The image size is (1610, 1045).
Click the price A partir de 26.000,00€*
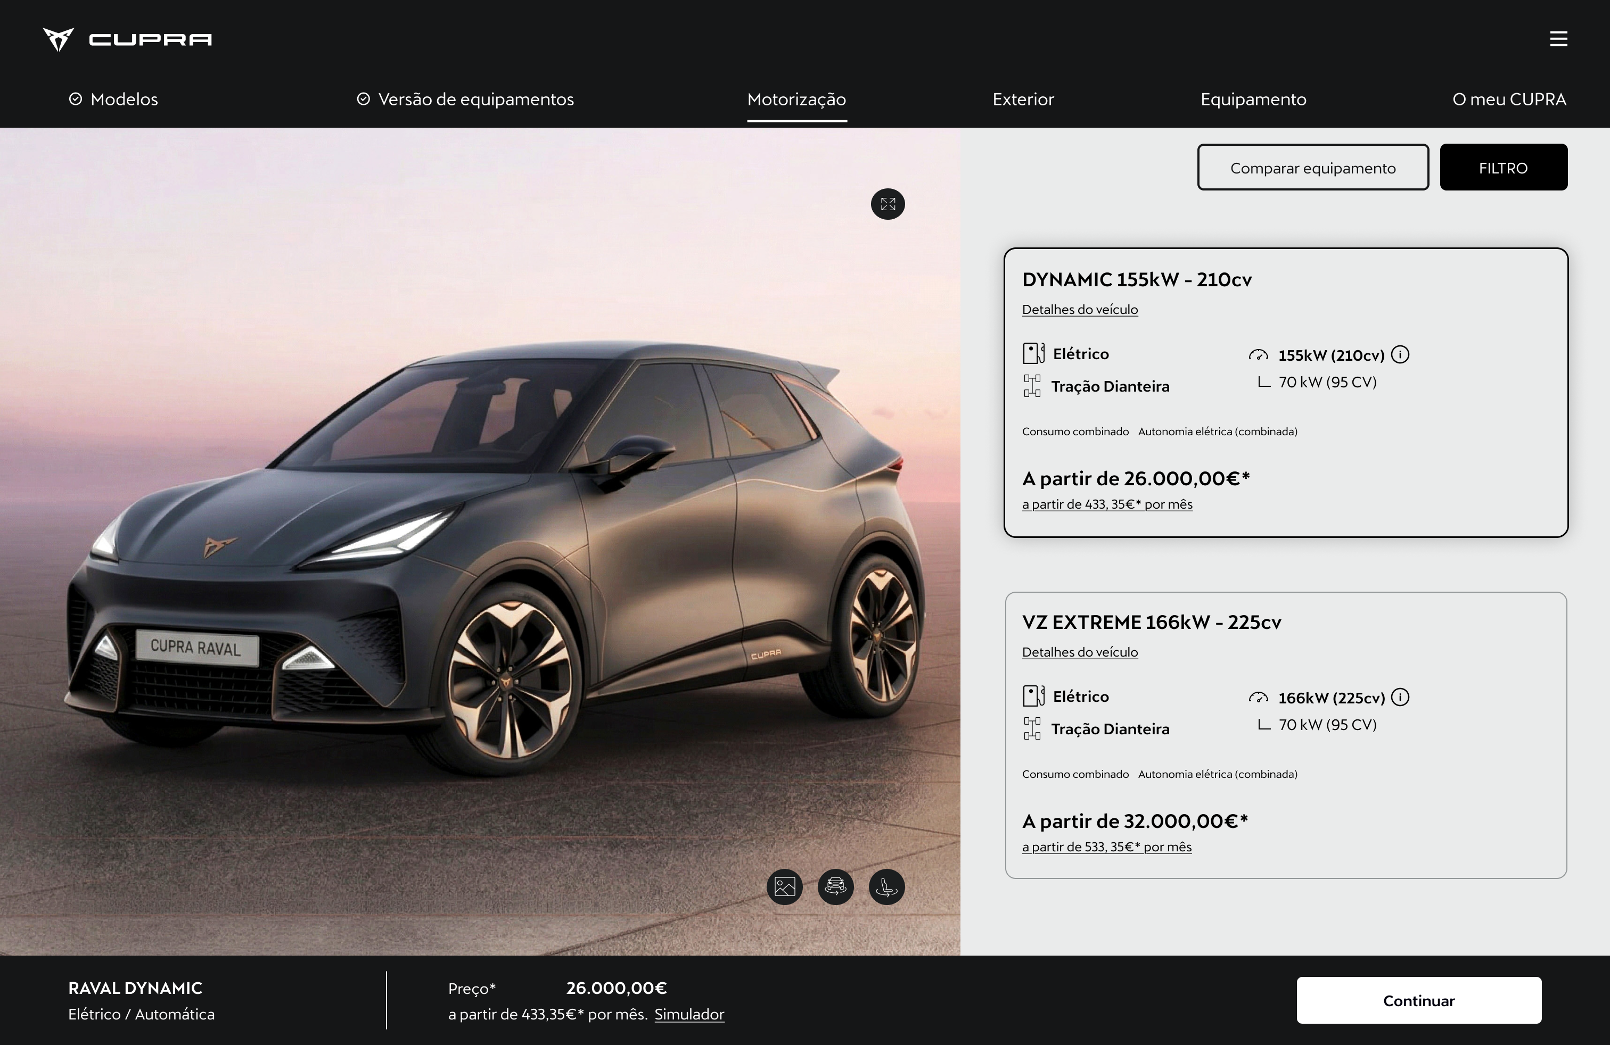pyautogui.click(x=1136, y=478)
